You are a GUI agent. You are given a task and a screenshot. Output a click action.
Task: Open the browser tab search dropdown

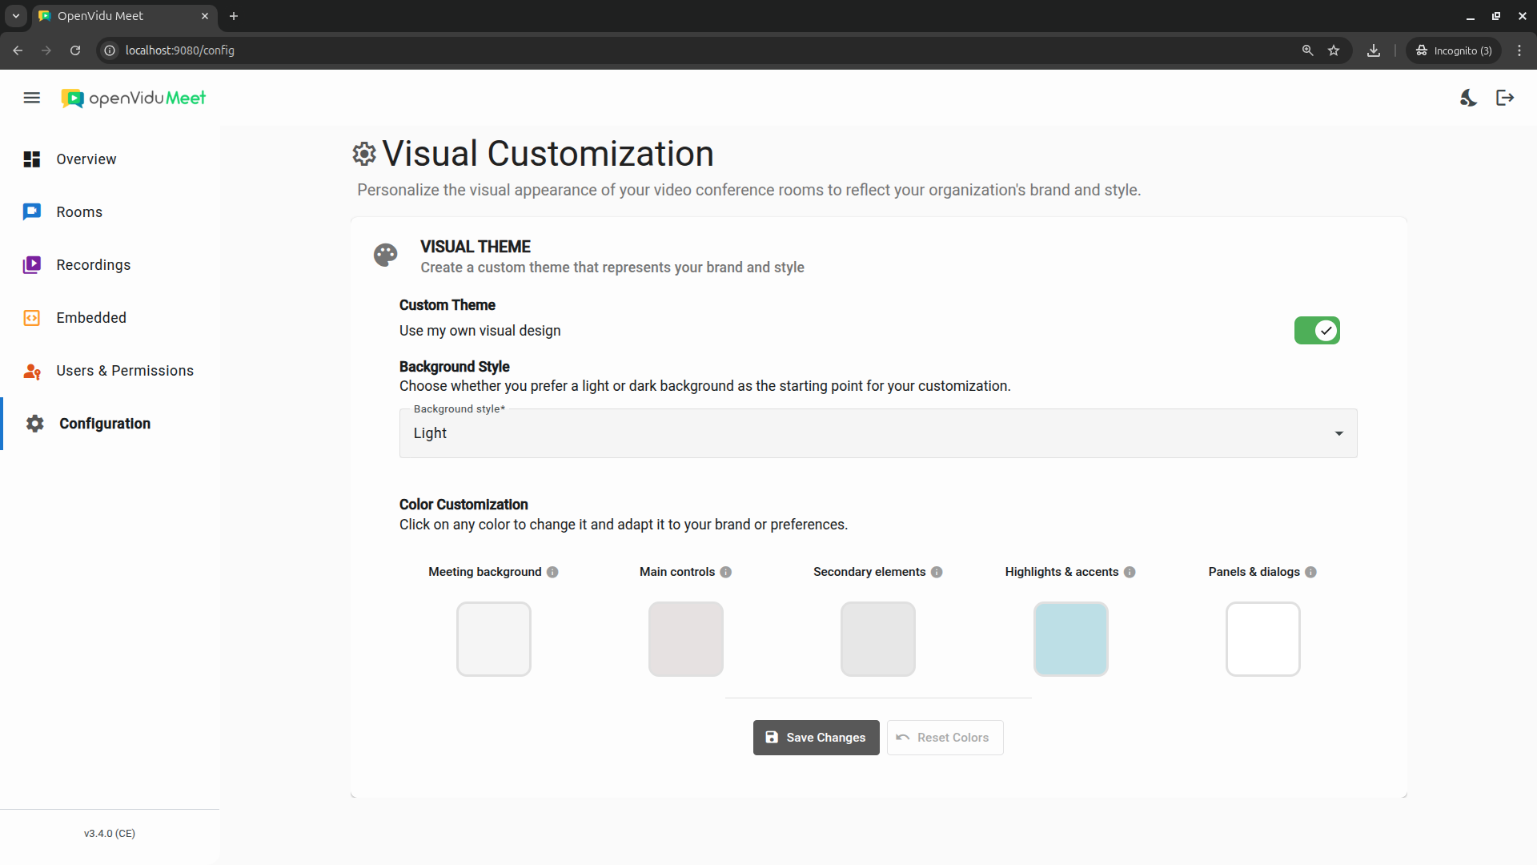pyautogui.click(x=16, y=16)
